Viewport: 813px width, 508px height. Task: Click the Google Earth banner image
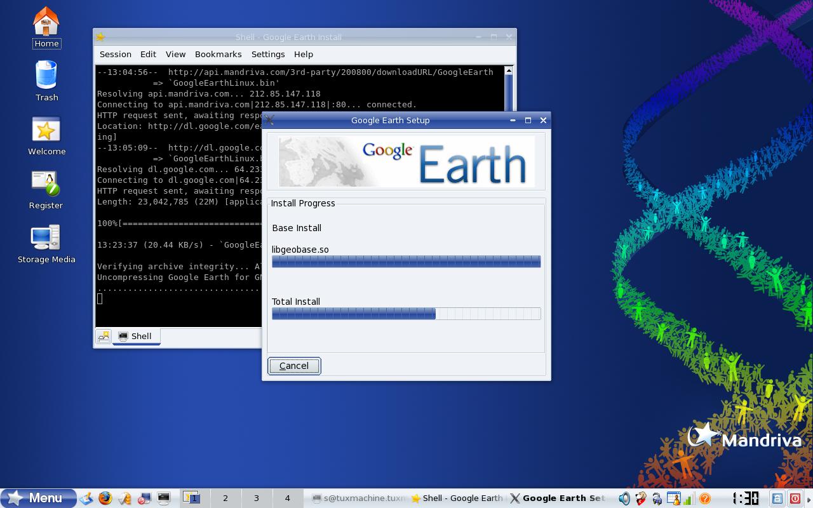406,161
